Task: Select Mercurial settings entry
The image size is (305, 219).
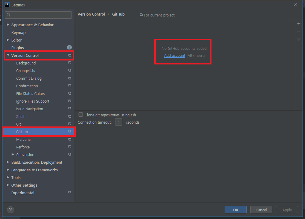Action: point(24,140)
